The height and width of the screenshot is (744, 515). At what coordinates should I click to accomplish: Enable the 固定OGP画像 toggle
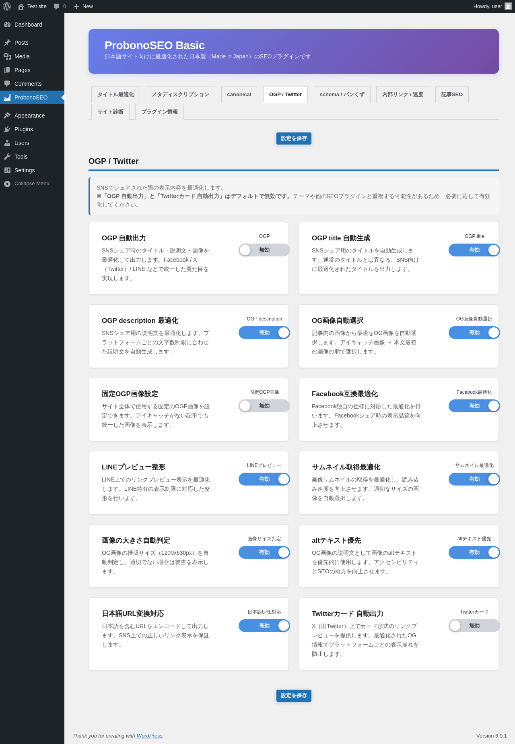(264, 406)
